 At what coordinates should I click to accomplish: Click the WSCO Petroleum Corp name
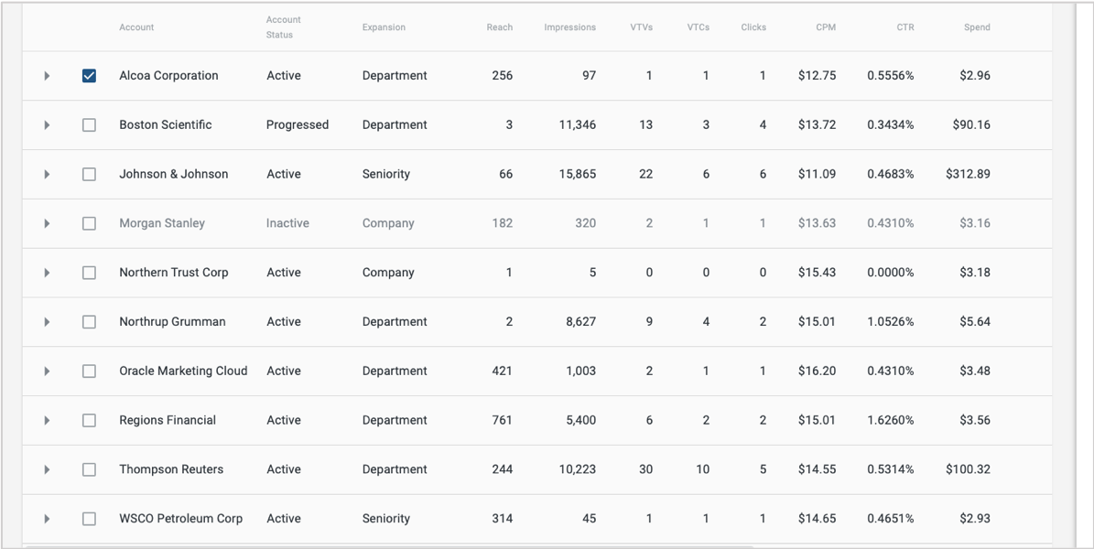pyautogui.click(x=180, y=518)
